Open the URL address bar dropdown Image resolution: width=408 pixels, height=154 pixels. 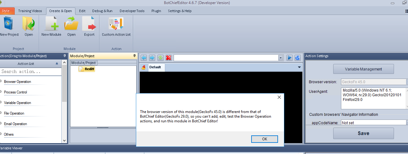(281, 58)
